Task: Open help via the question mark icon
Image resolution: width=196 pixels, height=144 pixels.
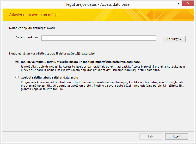Action: tap(179, 3)
